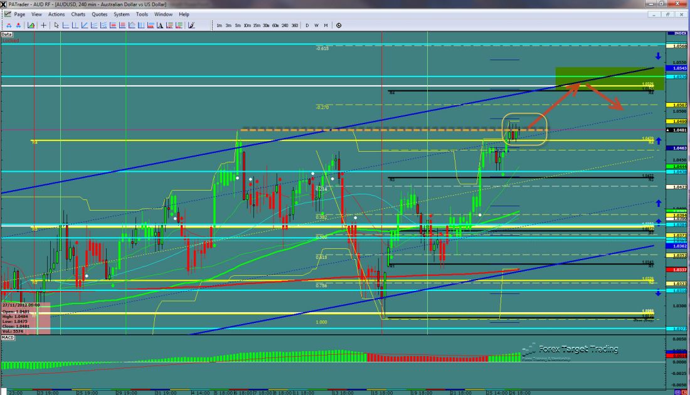Switch chart to daily (D) timeframe

click(x=307, y=26)
